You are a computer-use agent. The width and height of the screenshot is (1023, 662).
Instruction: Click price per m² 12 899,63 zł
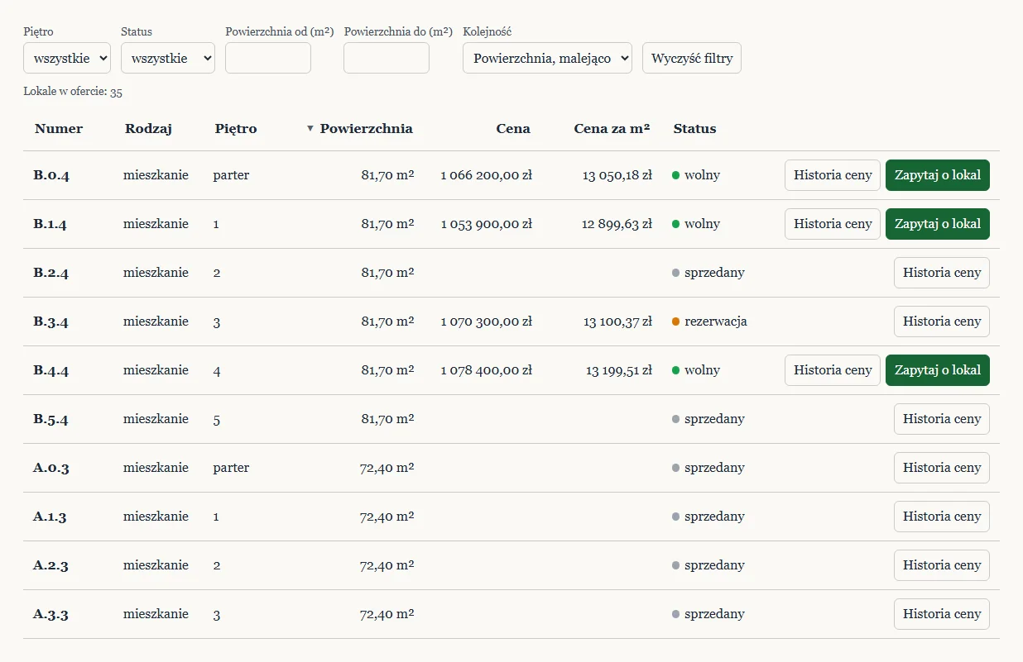click(x=617, y=224)
